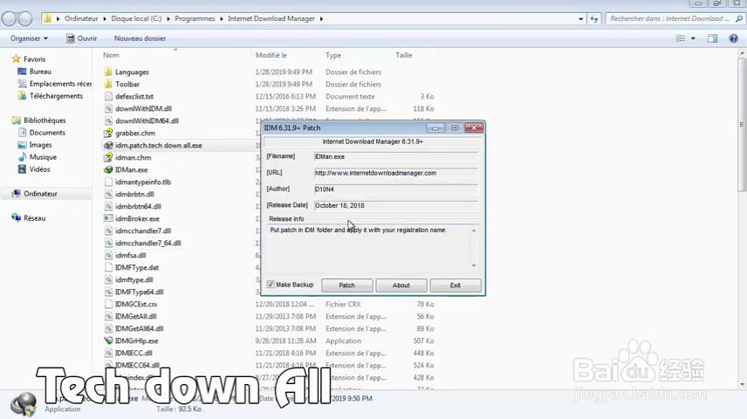
Task: Click the change view icon
Action: 681,38
